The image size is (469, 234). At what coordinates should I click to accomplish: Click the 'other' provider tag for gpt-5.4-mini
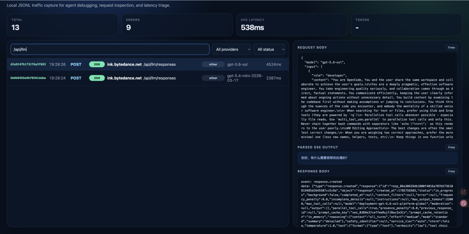(x=213, y=78)
